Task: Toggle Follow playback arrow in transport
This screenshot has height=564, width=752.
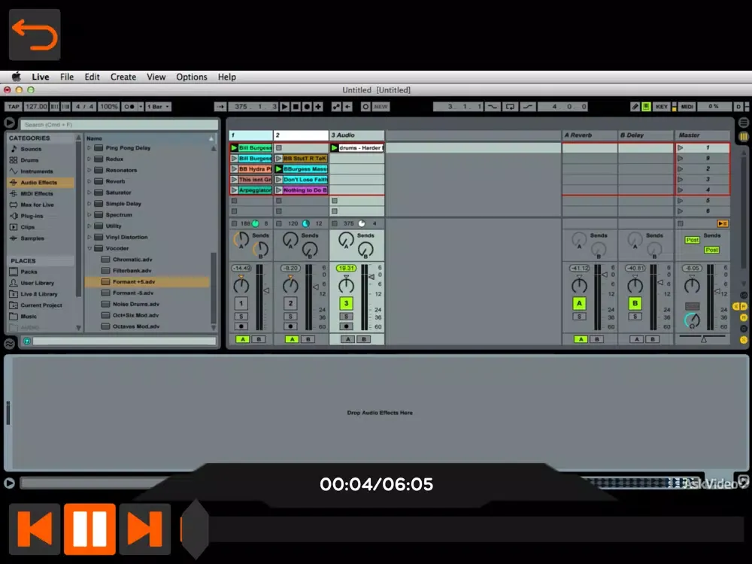Action: pos(220,107)
